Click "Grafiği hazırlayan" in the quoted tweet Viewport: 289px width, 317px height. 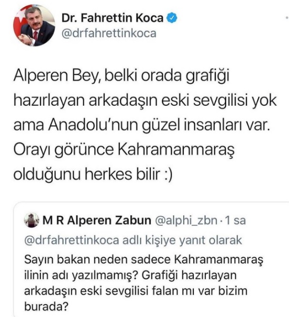(x=189, y=276)
